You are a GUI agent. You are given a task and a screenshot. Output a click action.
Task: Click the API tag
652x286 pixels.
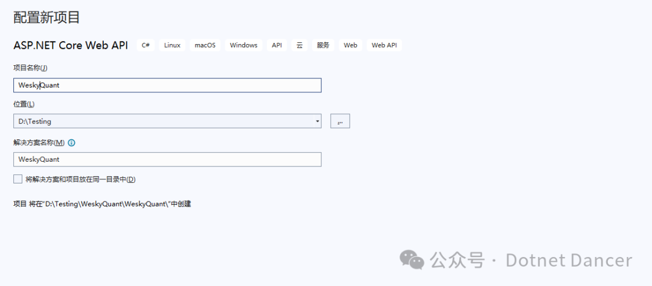[x=277, y=45]
